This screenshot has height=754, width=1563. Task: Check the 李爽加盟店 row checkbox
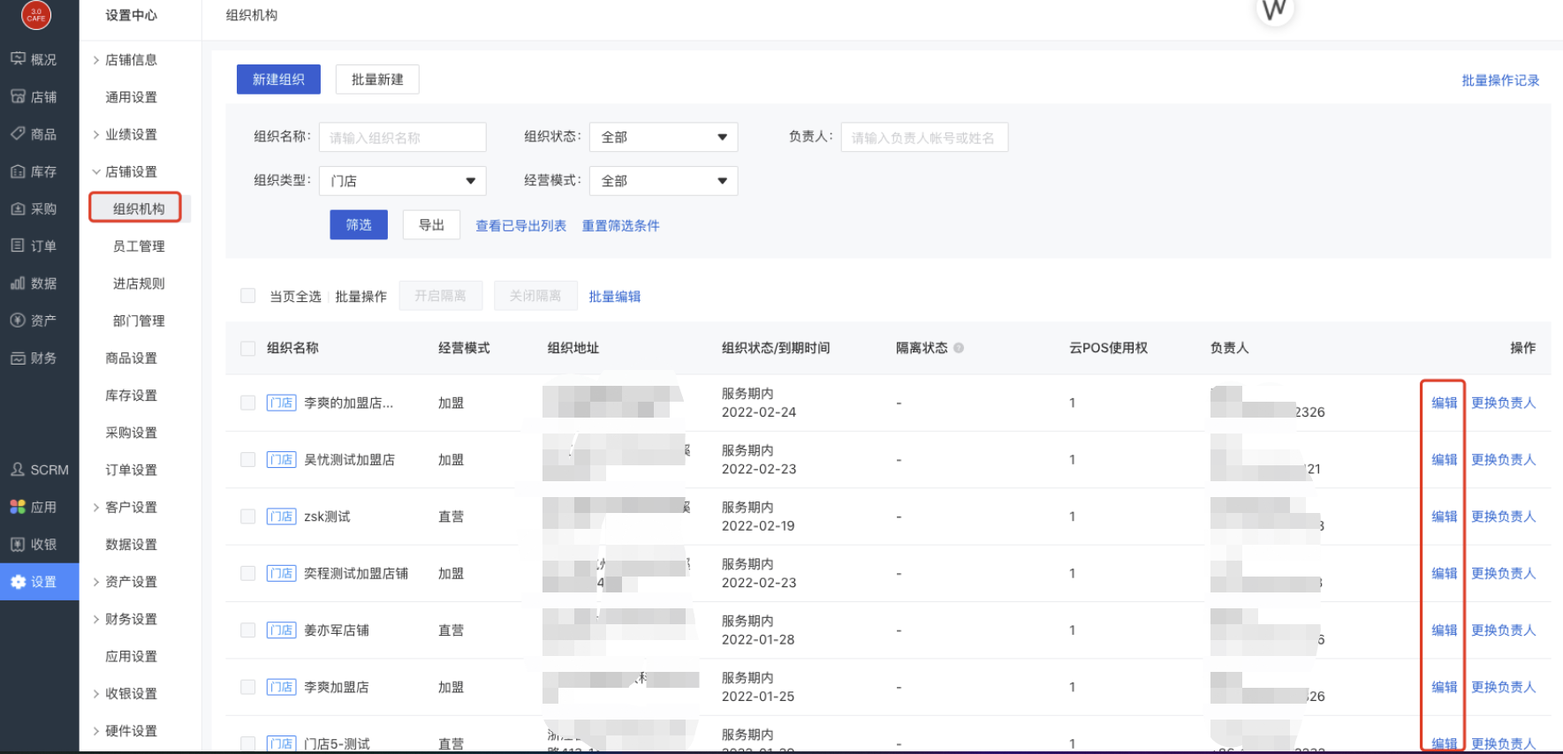(248, 687)
